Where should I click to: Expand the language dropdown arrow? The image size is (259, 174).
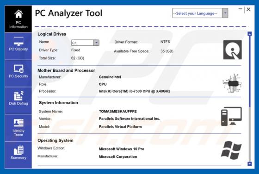225,13
